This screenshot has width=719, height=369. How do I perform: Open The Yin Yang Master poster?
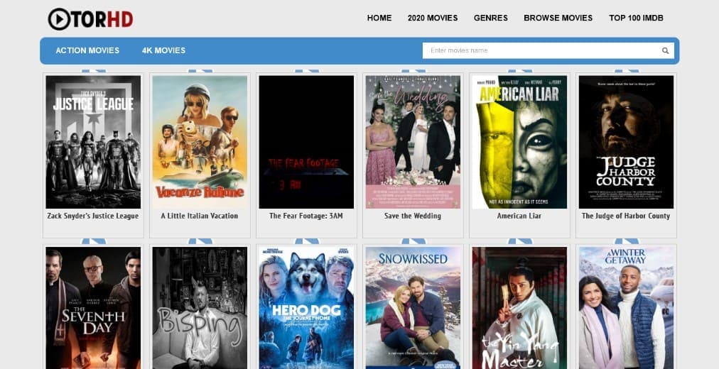tap(519, 308)
